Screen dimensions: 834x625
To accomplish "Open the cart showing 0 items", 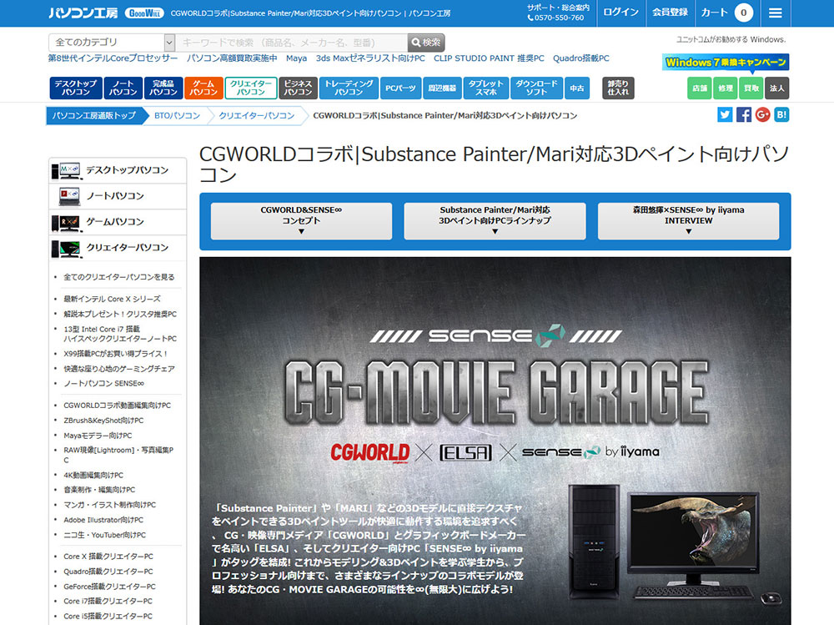I will [726, 13].
